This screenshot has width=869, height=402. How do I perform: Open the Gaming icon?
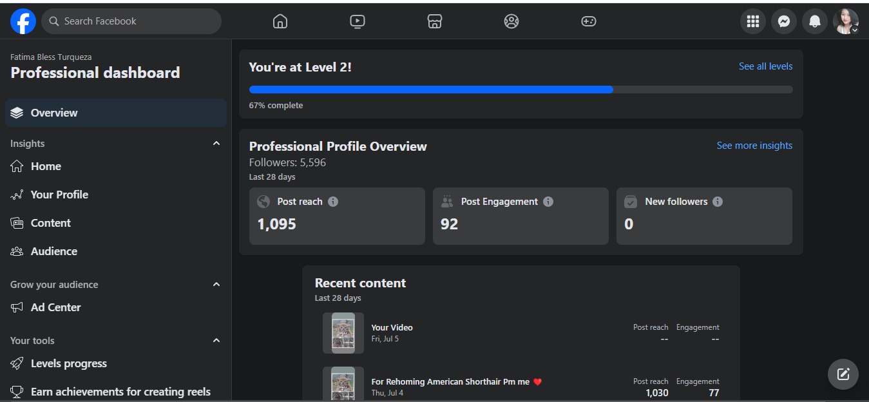point(589,21)
